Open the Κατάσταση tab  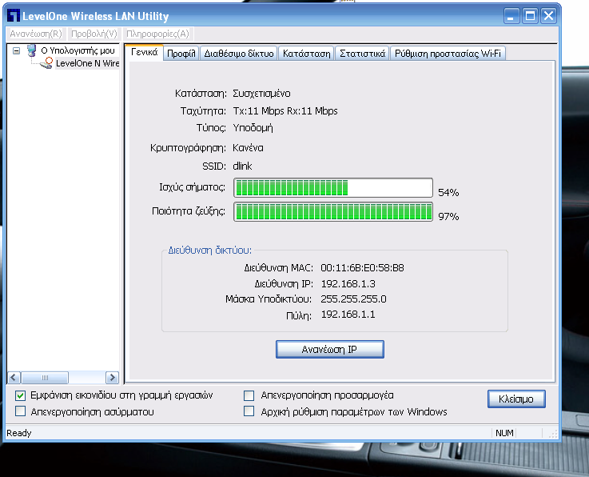(x=307, y=54)
